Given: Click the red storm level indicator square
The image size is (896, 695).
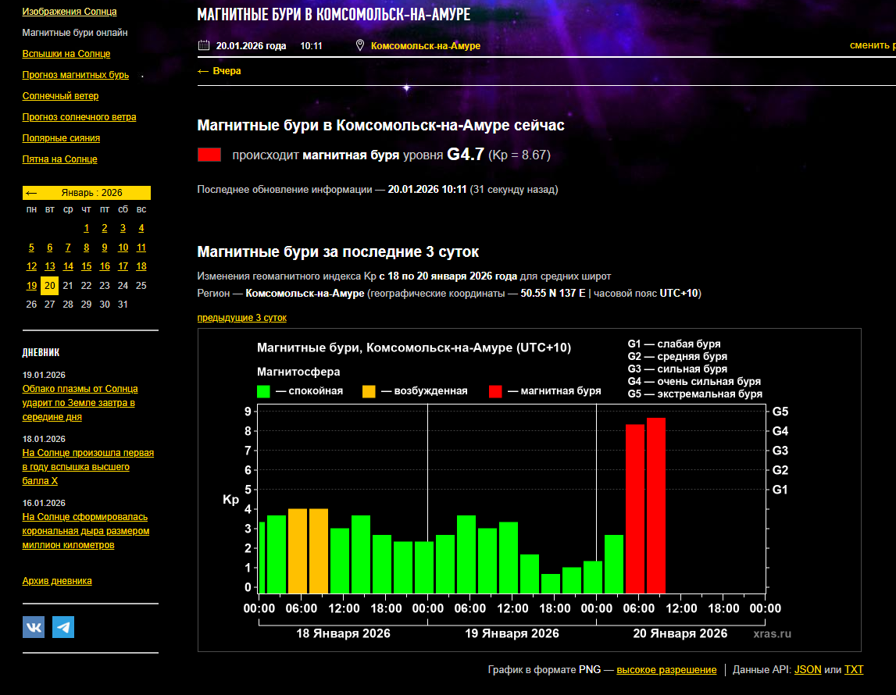Looking at the screenshot, I should tap(209, 155).
